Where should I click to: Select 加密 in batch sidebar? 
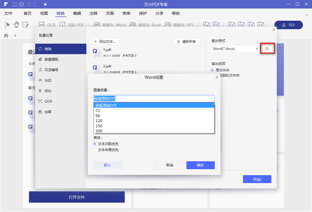(61, 112)
